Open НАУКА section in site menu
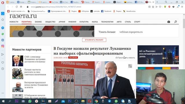The image size is (185, 104). click(95, 22)
